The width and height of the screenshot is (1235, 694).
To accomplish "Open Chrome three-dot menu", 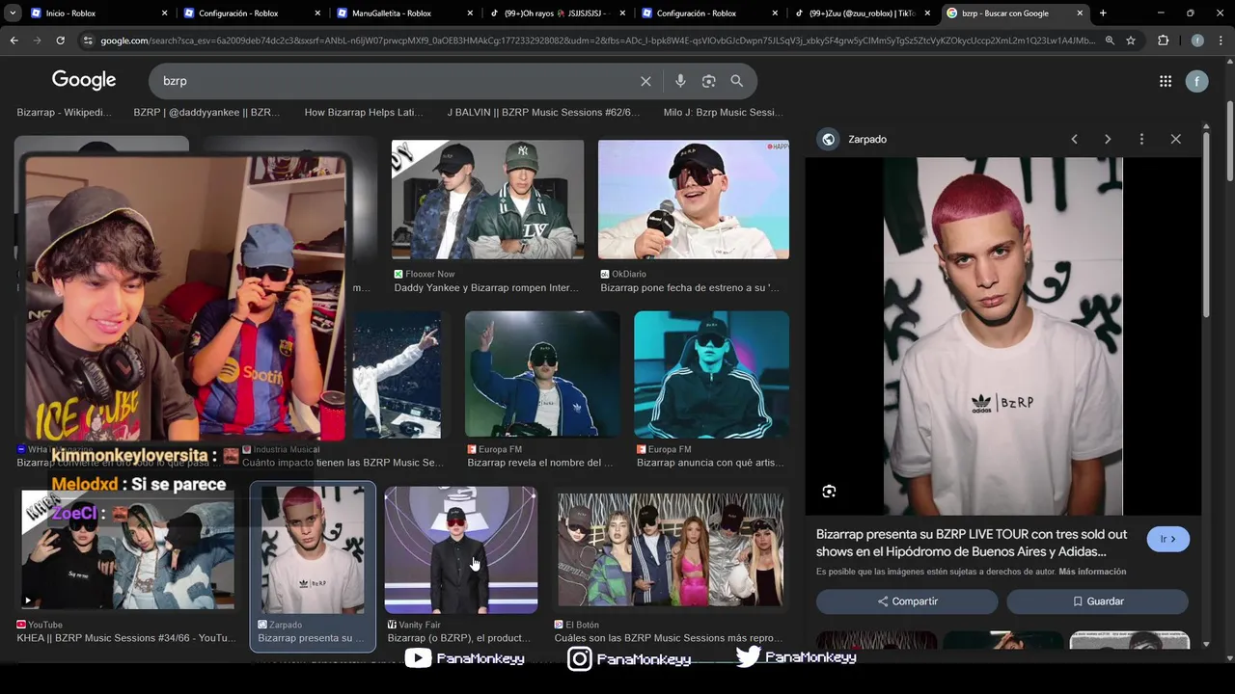I will coord(1221,40).
